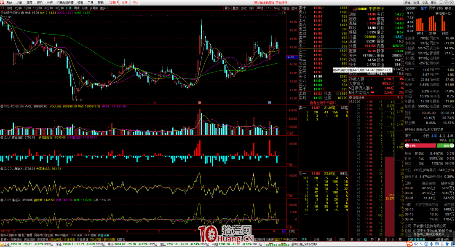Select 财报 in the financial panel
This screenshot has height=247, width=455.
pyautogui.click(x=440, y=8)
